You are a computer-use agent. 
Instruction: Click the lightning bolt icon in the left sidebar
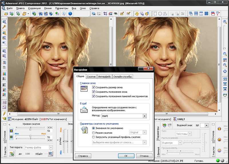[x=4, y=114]
